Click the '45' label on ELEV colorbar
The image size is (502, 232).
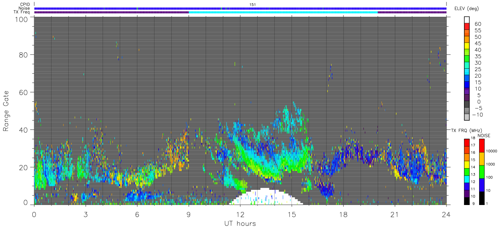pyautogui.click(x=478, y=43)
